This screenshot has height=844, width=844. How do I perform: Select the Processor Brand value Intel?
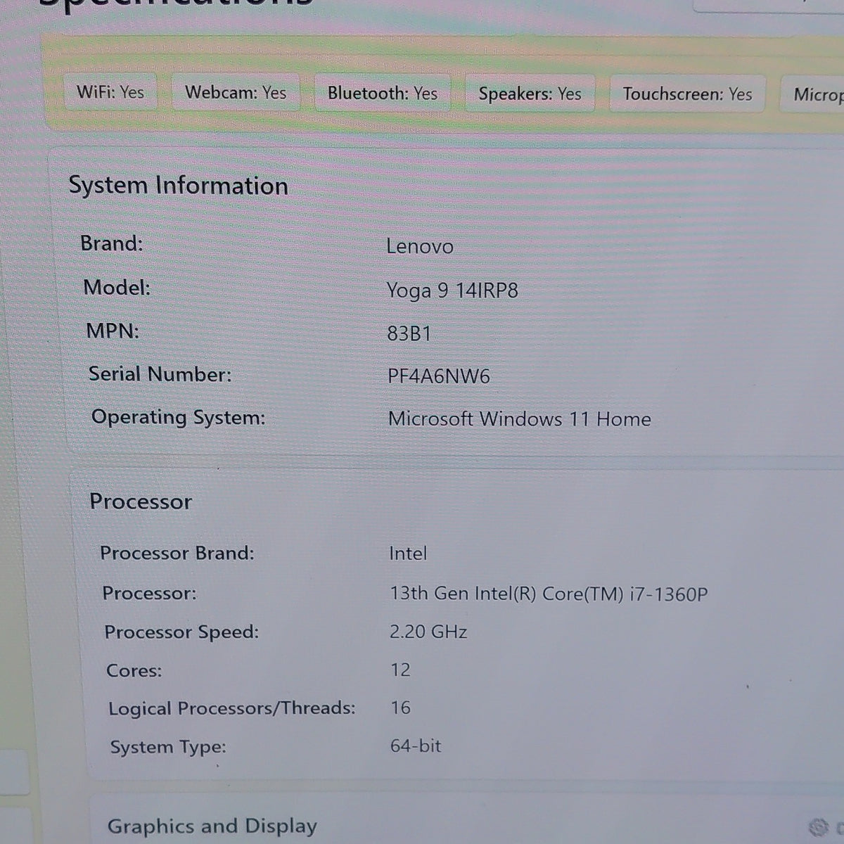tap(408, 554)
